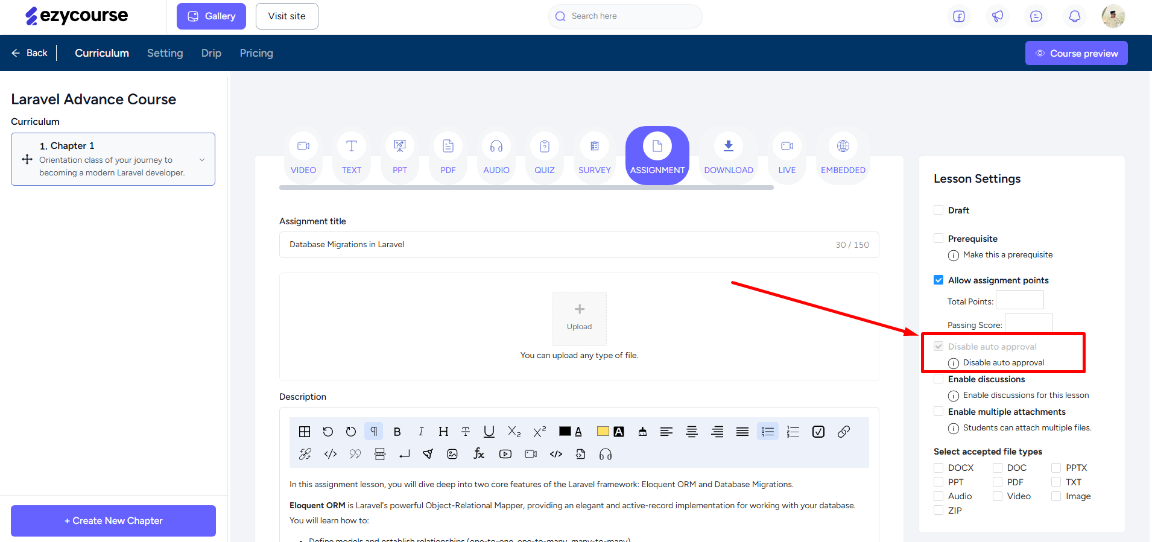Insert a hyperlink

(844, 432)
